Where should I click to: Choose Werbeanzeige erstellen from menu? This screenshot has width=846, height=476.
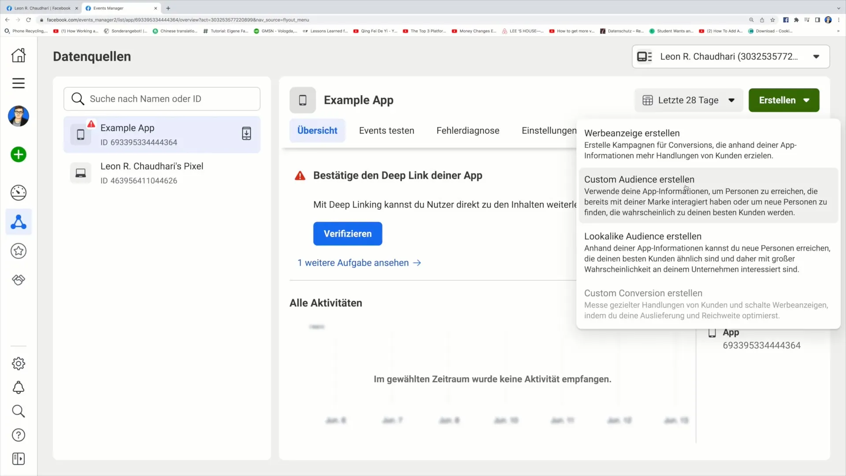pos(708,144)
